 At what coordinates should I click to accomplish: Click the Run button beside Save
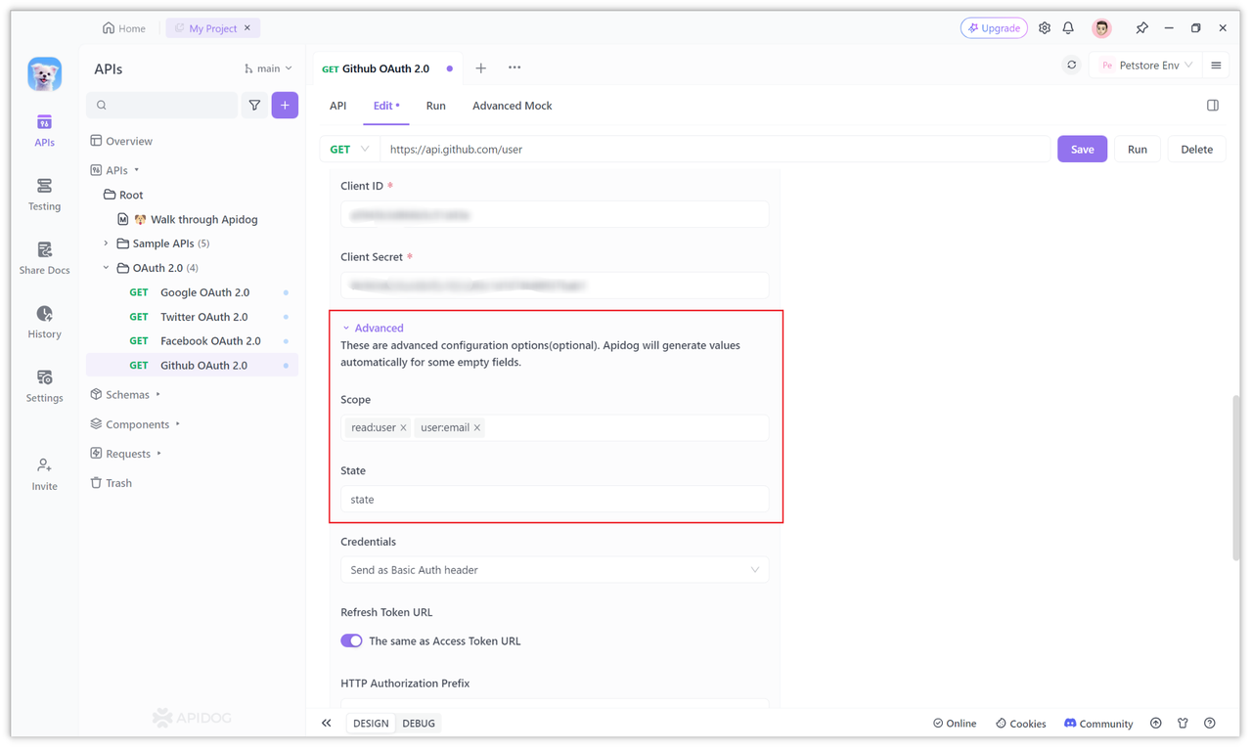(x=1137, y=150)
